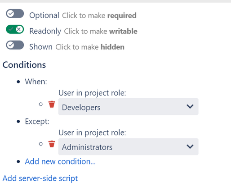Open the Administrators project role dropdown
The image size is (231, 187).
129,146
